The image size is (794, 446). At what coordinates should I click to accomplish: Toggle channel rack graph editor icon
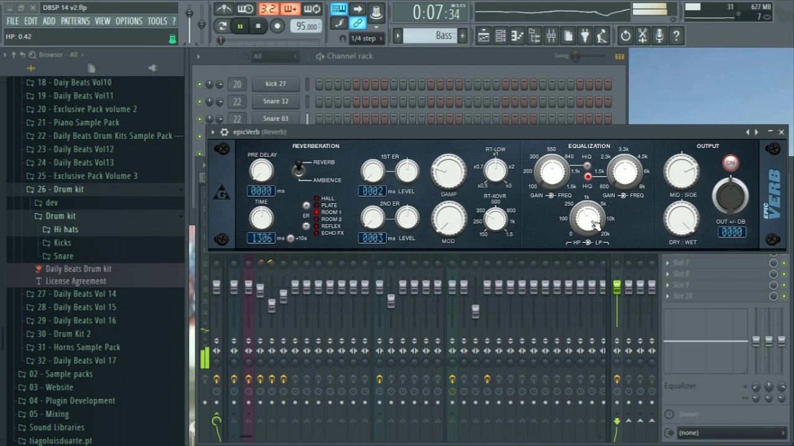[x=619, y=56]
